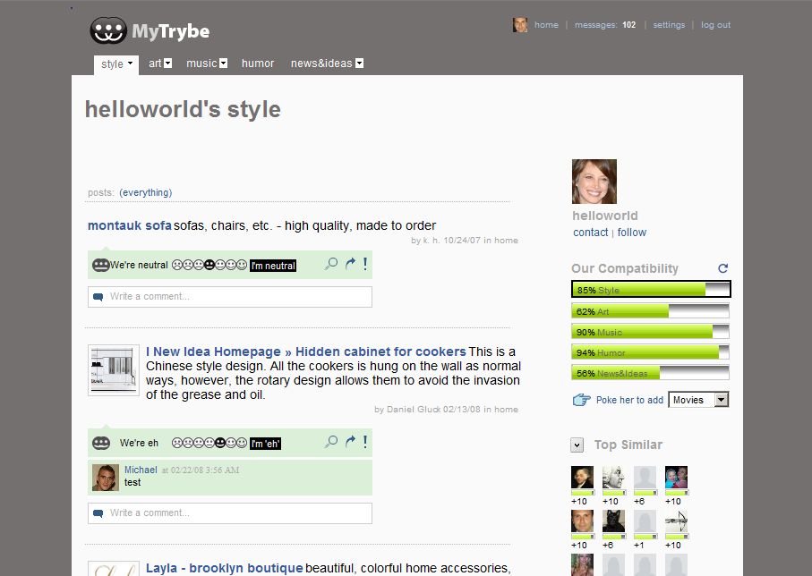Viewport: 812px width, 576px height.
Task: Open Michael's profile name link
Action: pos(141,470)
